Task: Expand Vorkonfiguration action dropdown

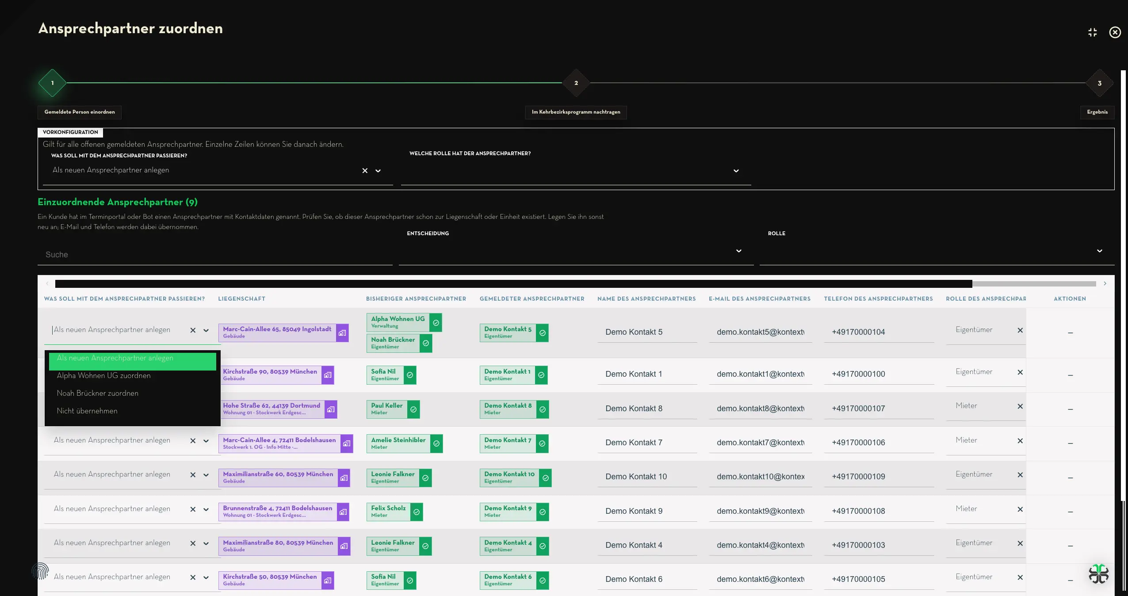Action: [x=378, y=171]
